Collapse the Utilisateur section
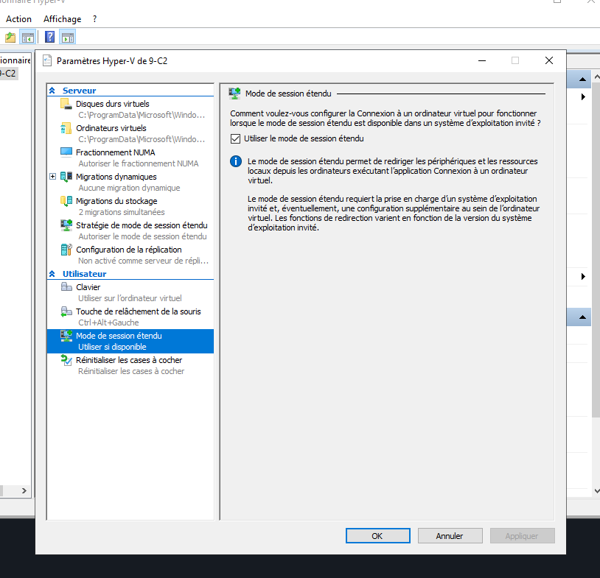 click(x=52, y=274)
